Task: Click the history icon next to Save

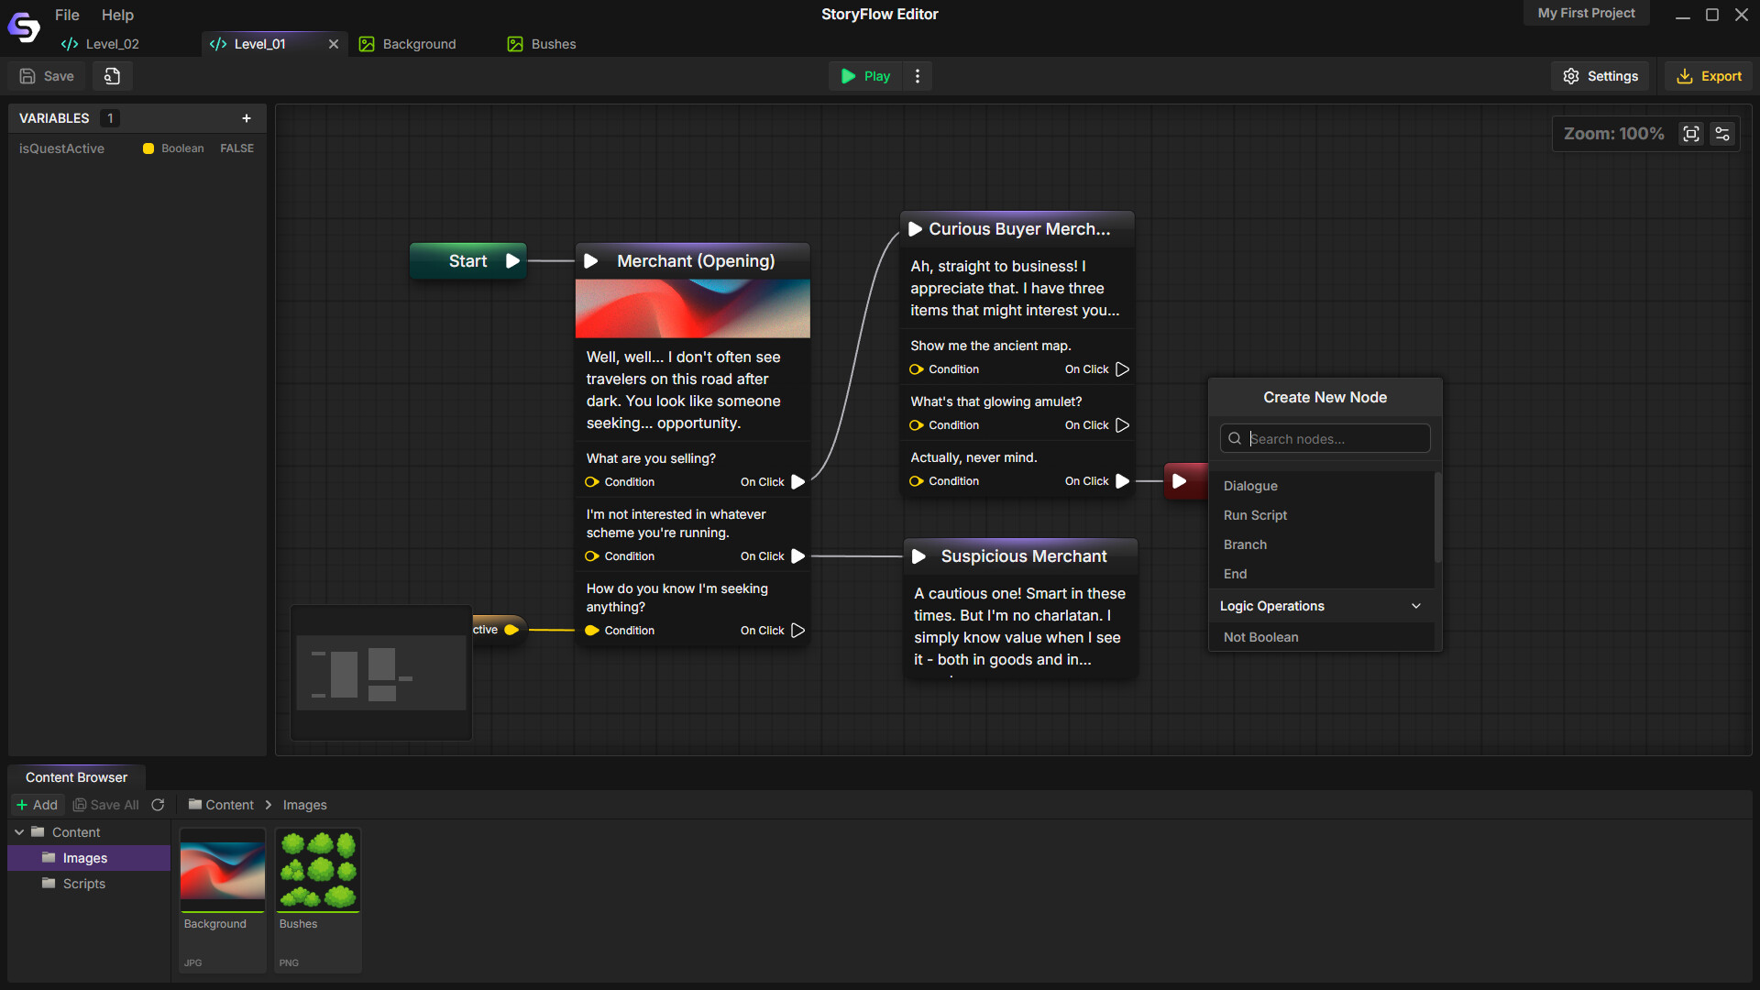Action: pyautogui.click(x=112, y=76)
